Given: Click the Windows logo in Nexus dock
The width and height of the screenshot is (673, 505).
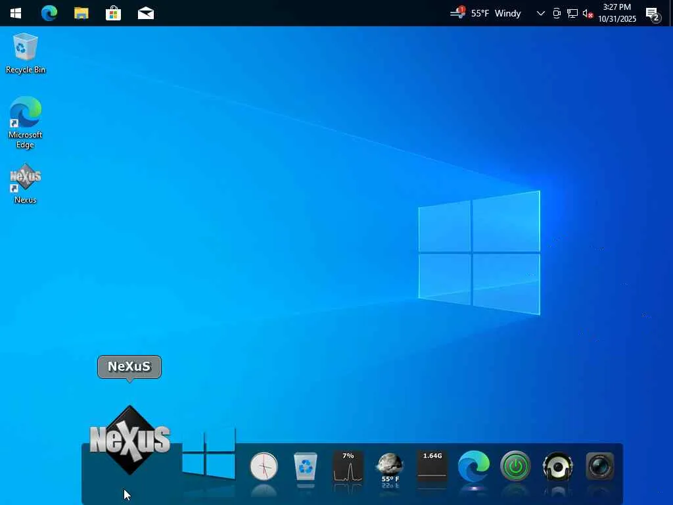Looking at the screenshot, I should (x=209, y=453).
